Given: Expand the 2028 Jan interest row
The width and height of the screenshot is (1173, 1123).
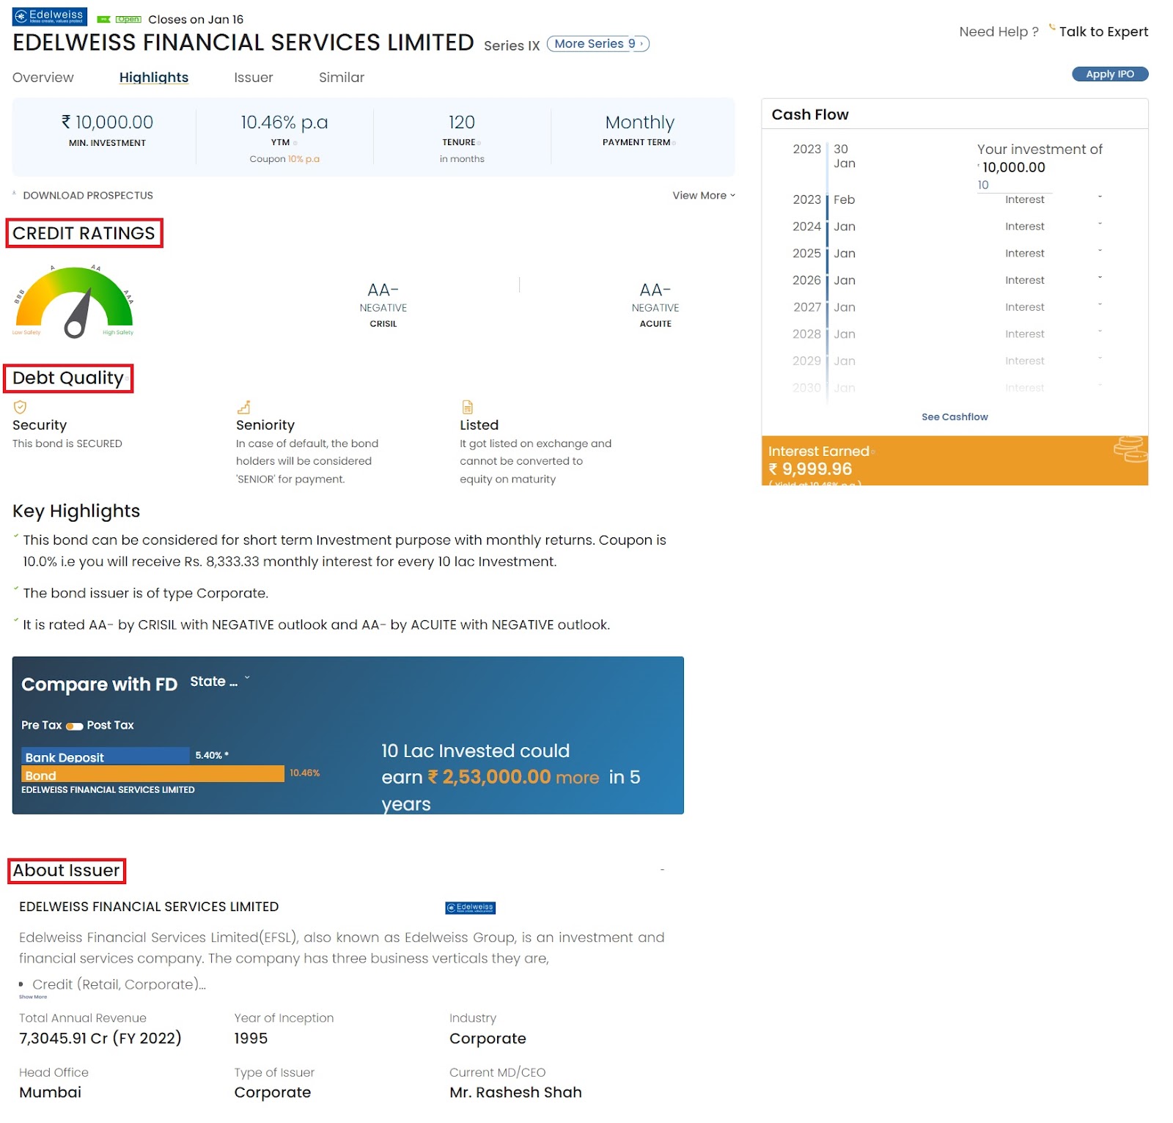Looking at the screenshot, I should click(1100, 332).
